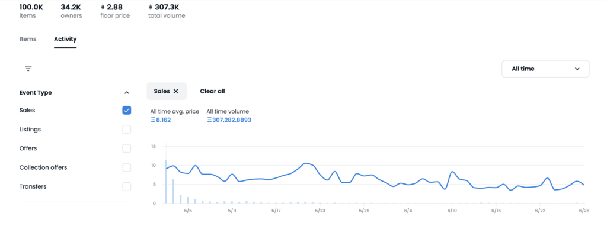Click the chevron arrow in All time selector

click(577, 69)
